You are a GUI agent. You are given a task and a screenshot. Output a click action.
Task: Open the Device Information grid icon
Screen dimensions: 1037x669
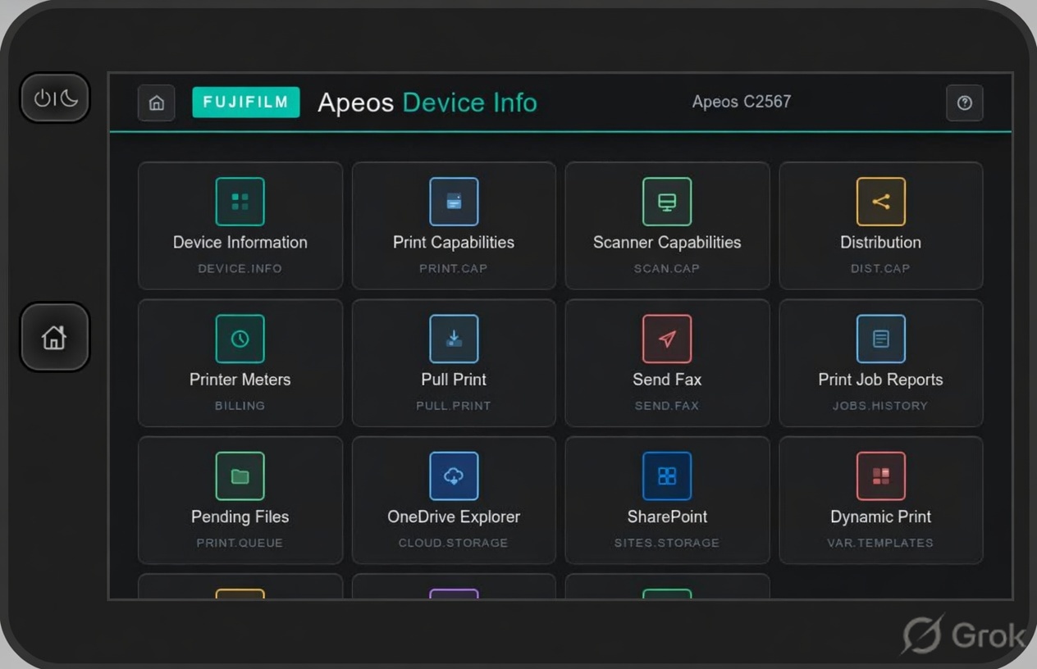click(240, 202)
